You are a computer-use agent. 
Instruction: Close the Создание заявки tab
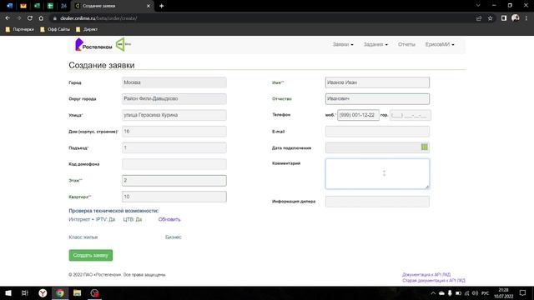(x=149, y=6)
